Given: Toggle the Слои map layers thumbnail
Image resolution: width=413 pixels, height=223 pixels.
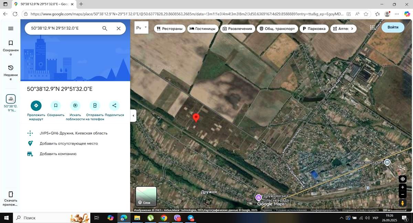Looking at the screenshot, I should (x=146, y=196).
